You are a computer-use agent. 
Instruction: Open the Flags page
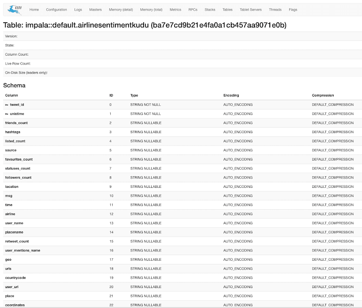pos(293,10)
